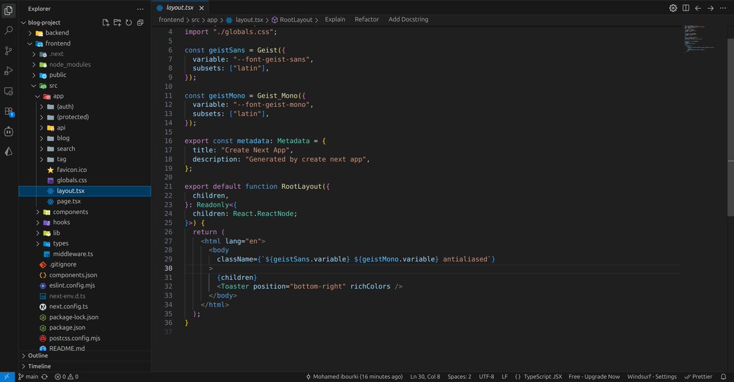Click line number 30 in the gutter

click(x=169, y=268)
